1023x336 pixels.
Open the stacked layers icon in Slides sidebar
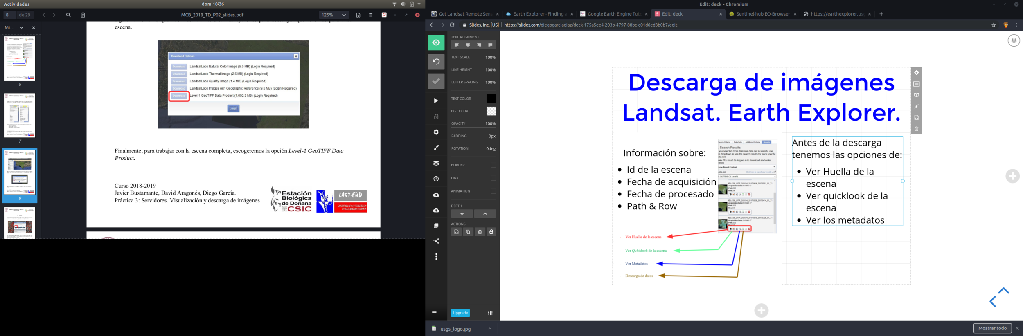coord(436,163)
